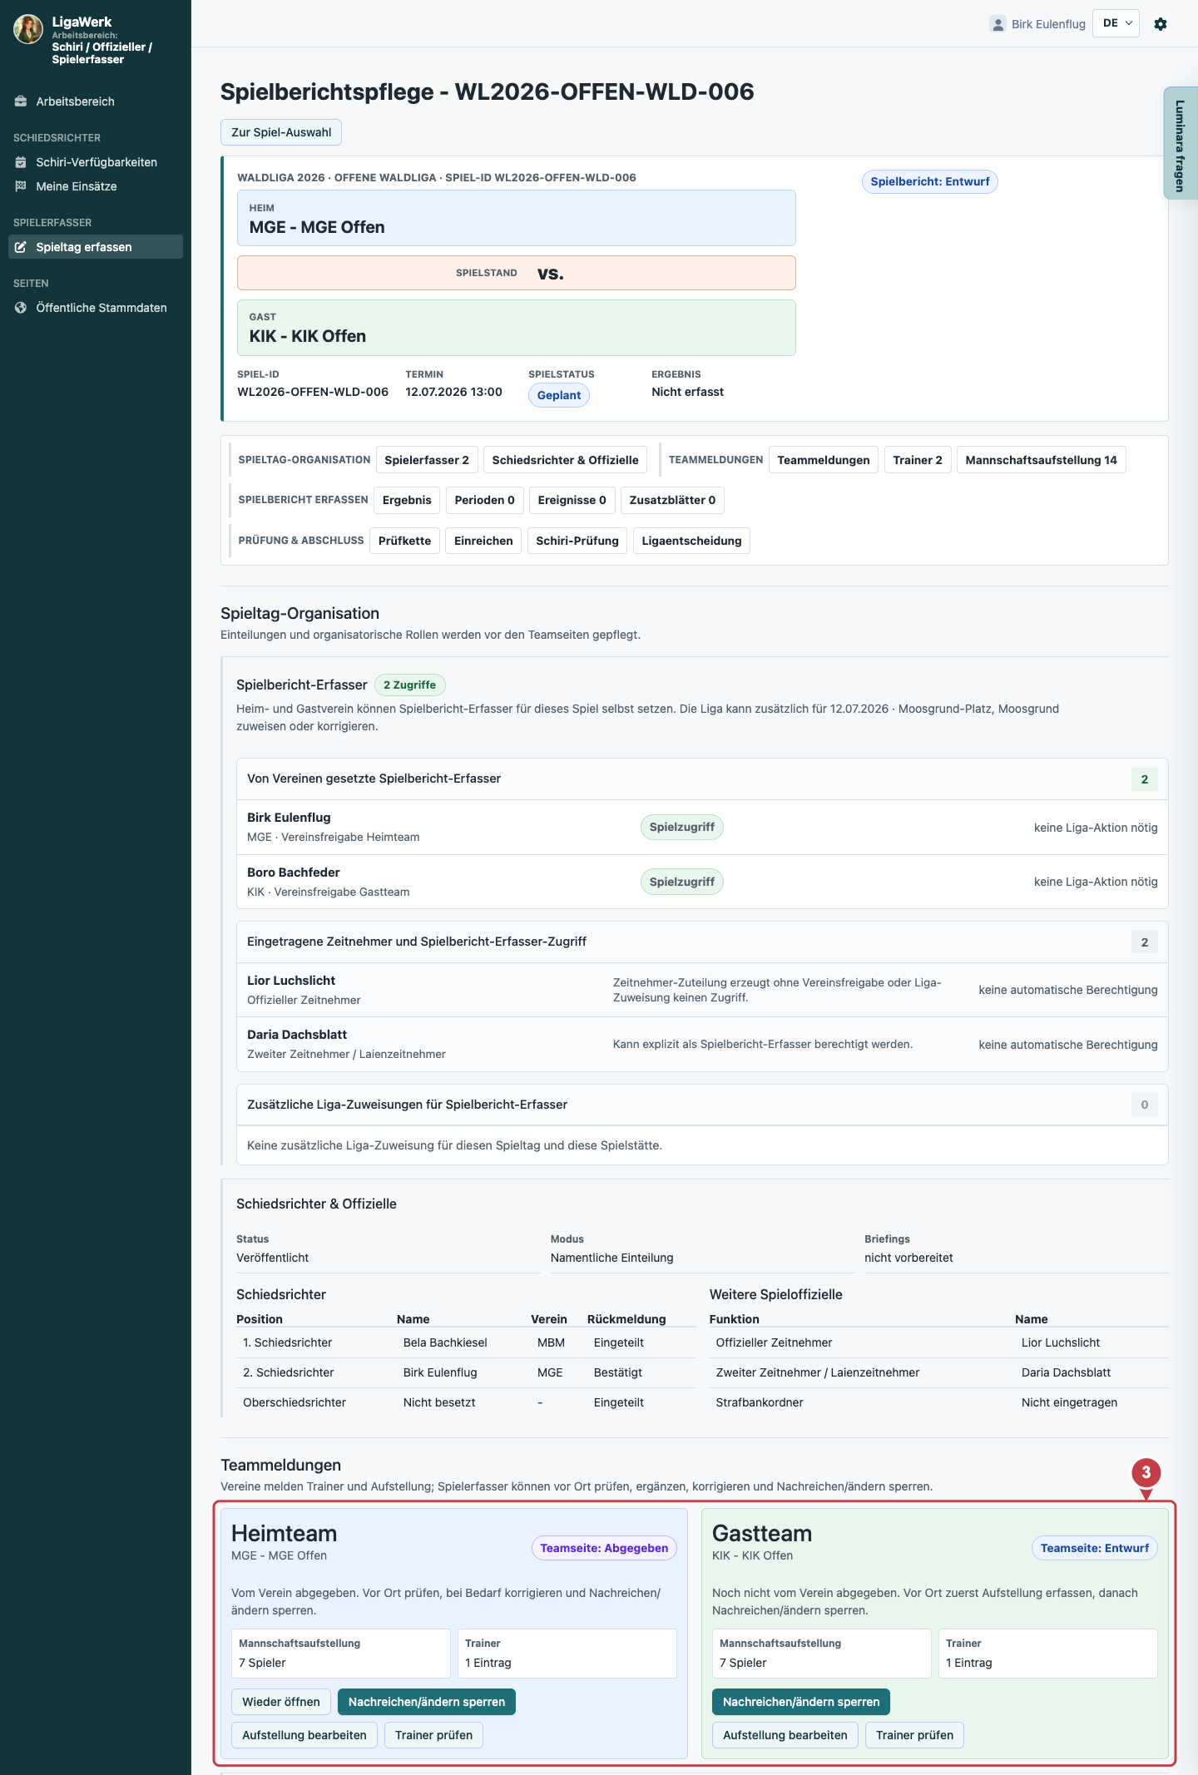The image size is (1198, 1775).
Task: Click Wieder öffnen for the Heimteam
Action: click(281, 1702)
